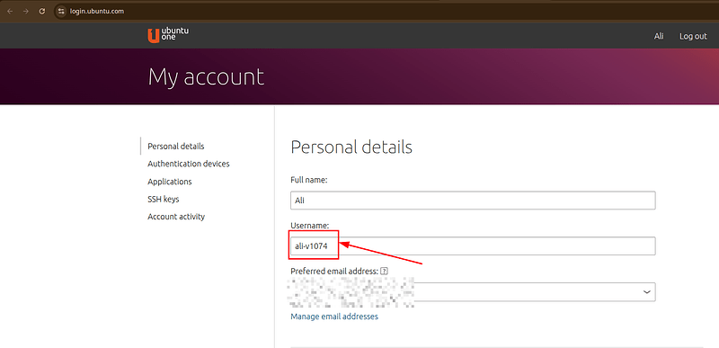Open site information icon in address bar
719x348 pixels.
tap(61, 12)
